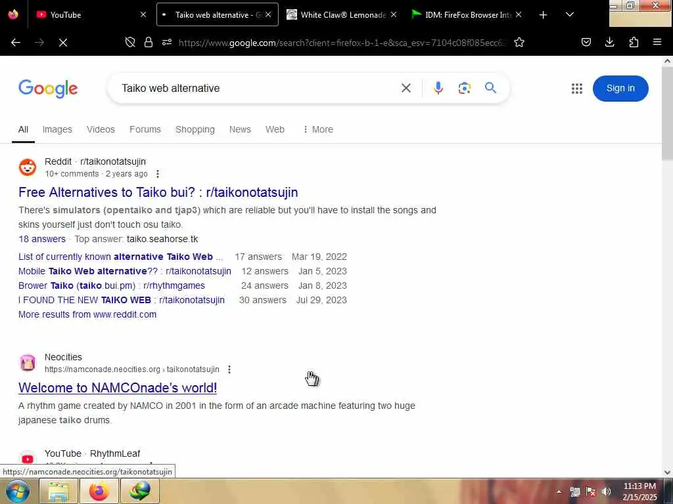The height and width of the screenshot is (504, 673).
Task: Start voice search with microphone icon
Action: point(438,89)
